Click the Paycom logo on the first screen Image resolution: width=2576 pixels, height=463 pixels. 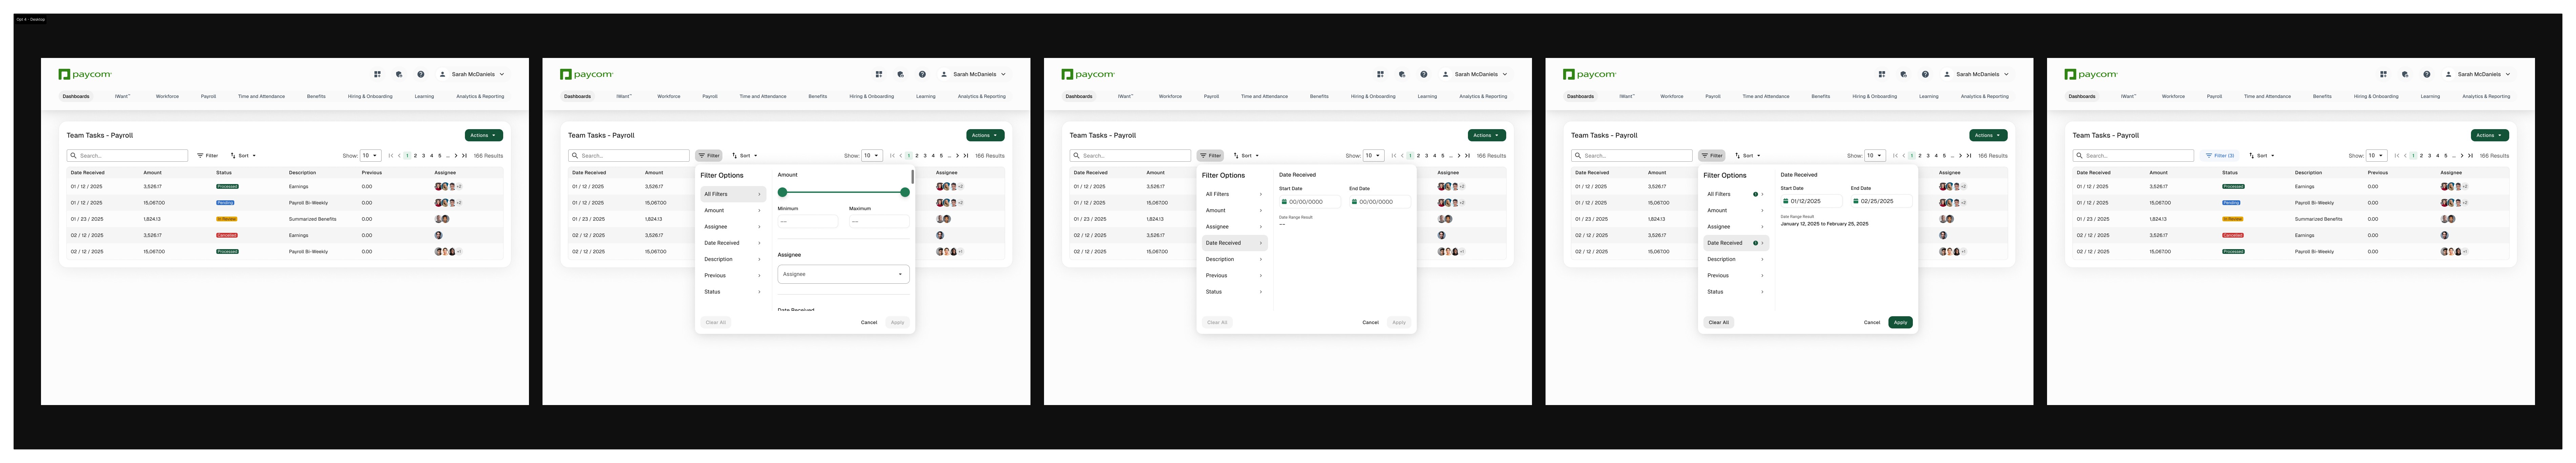pos(85,74)
